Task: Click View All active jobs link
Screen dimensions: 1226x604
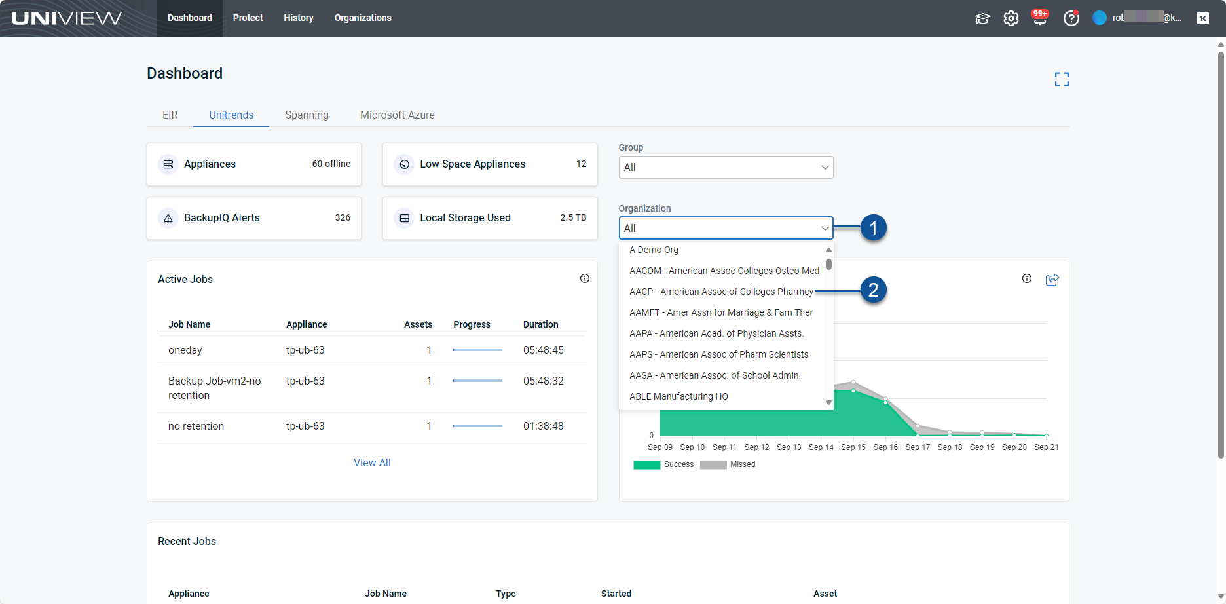Action: click(372, 462)
